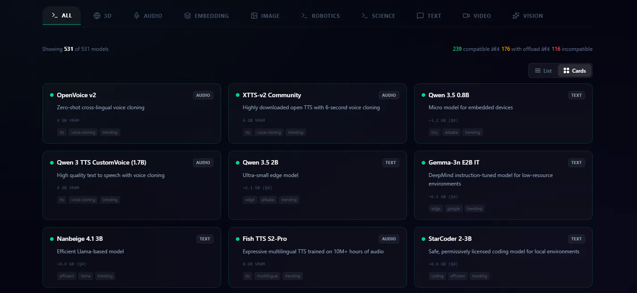Switch to the 3D category tab
637x293 pixels.
pos(102,16)
